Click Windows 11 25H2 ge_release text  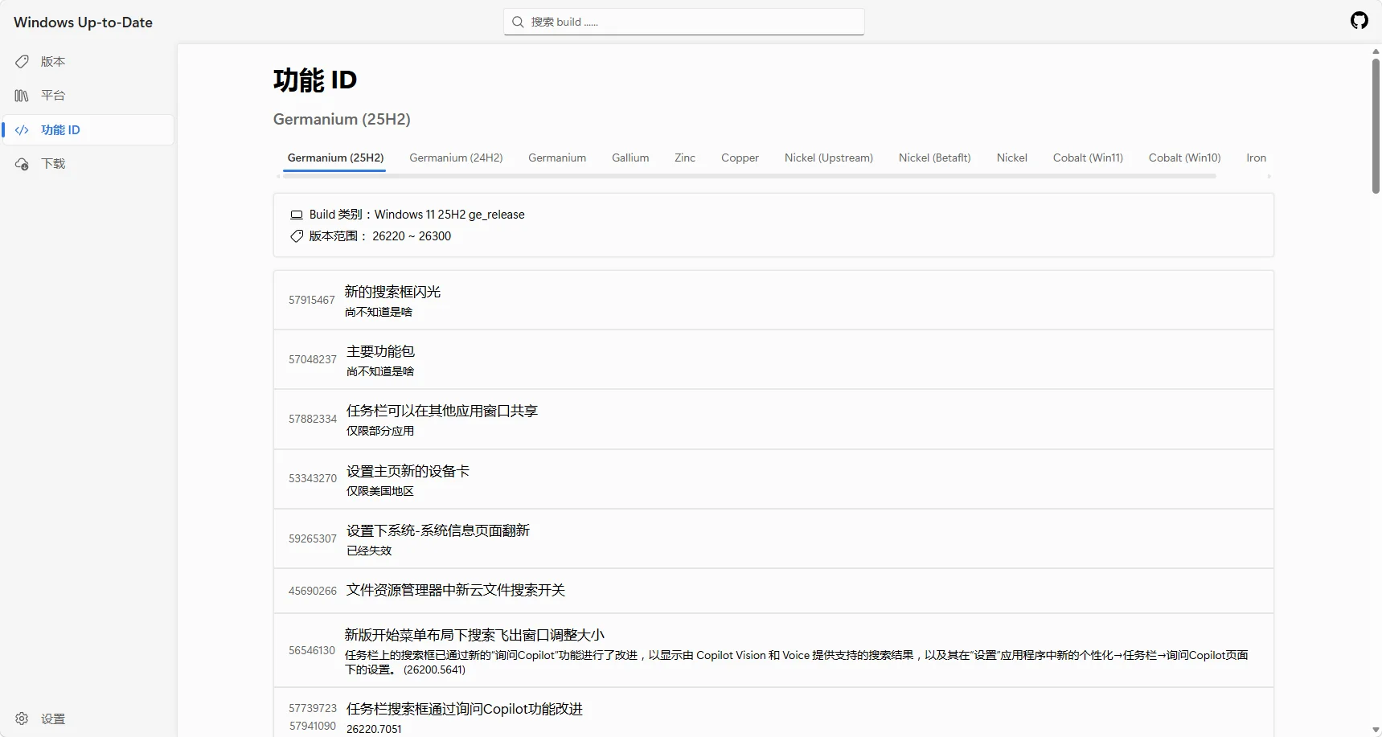coord(449,215)
